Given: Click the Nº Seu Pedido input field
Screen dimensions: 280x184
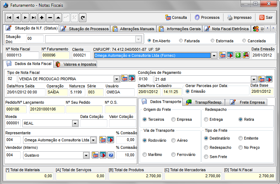Looking at the screenshot, I should point(84,109).
